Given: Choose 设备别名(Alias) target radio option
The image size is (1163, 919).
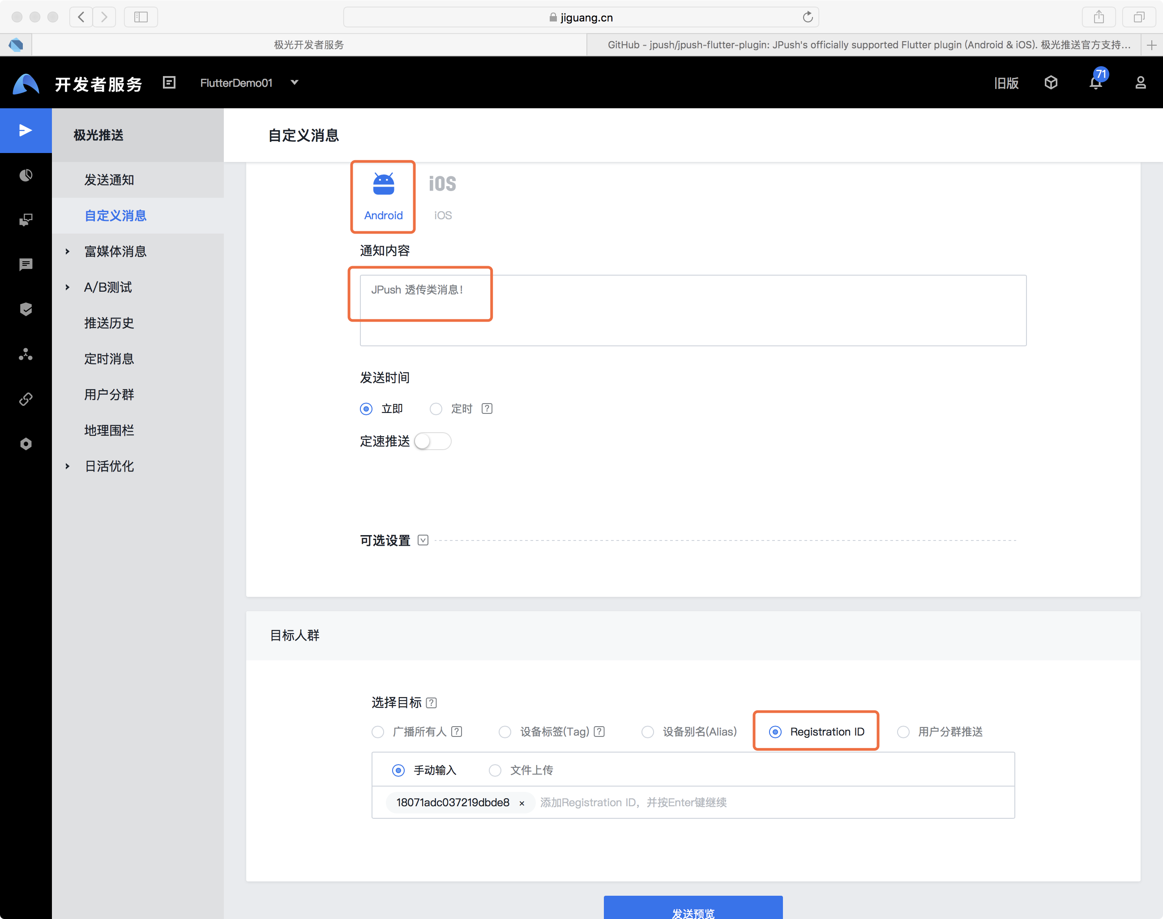Looking at the screenshot, I should click(648, 732).
